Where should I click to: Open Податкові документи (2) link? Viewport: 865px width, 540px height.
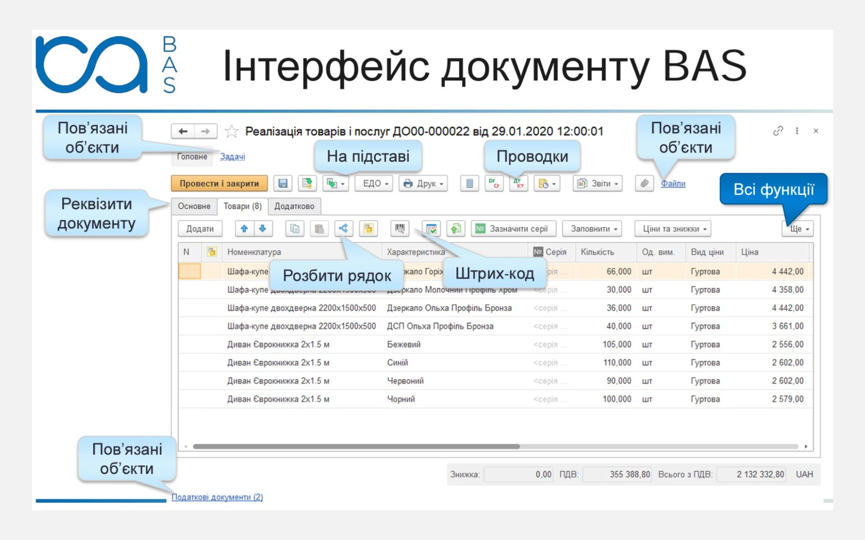click(x=217, y=497)
